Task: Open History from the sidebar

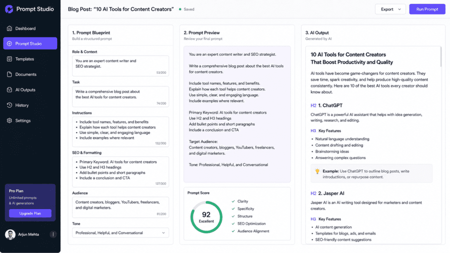Action: (30, 105)
